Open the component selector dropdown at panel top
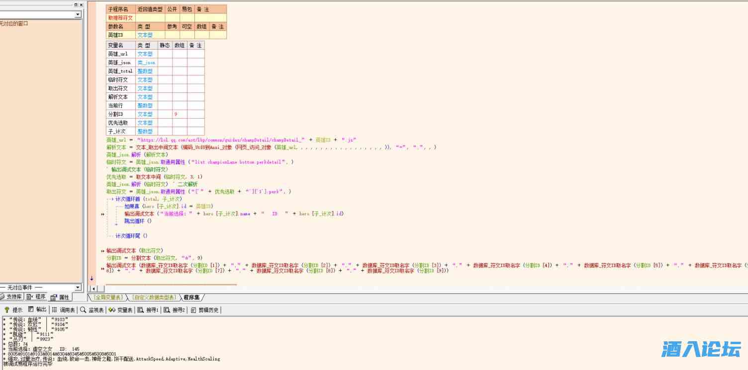 click(x=78, y=15)
